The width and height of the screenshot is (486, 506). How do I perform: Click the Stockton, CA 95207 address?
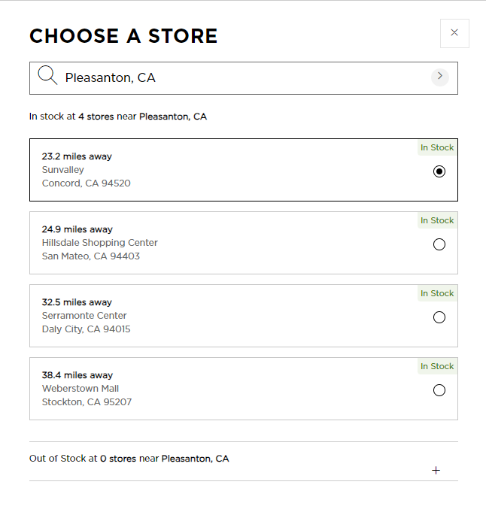coord(87,402)
